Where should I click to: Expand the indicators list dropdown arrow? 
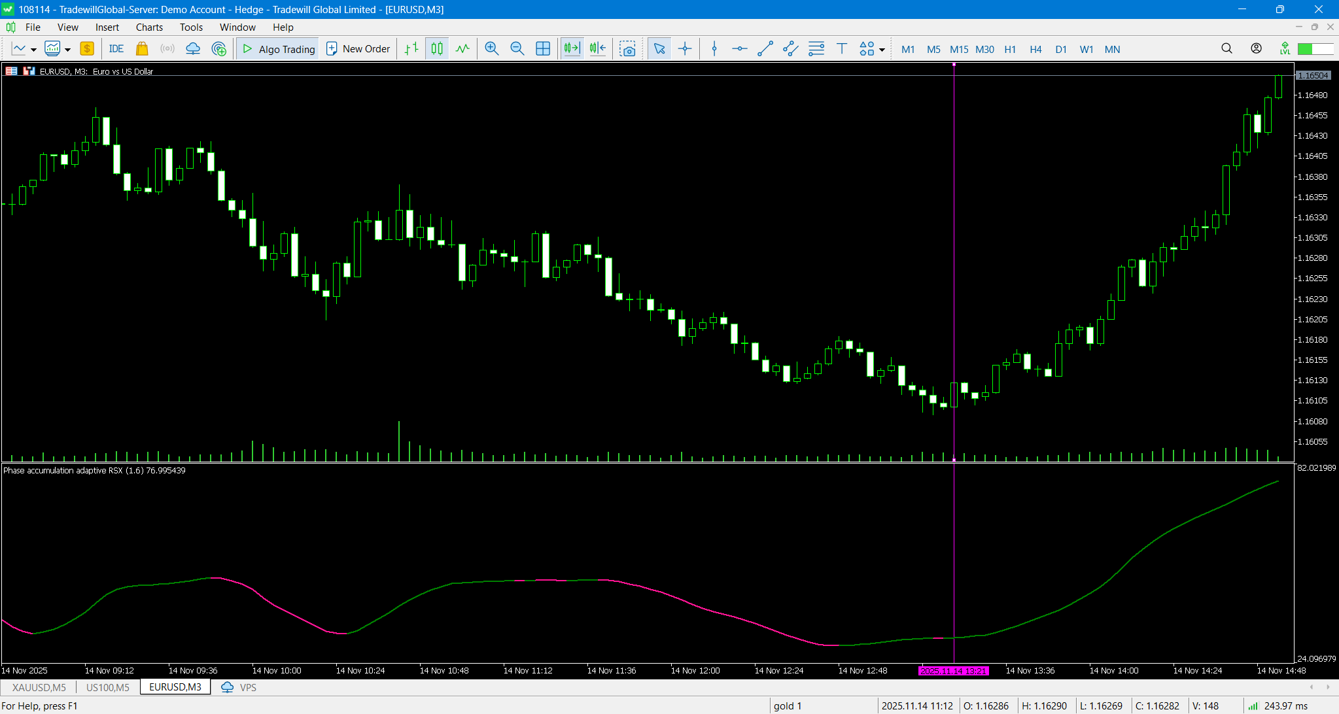coord(67,50)
